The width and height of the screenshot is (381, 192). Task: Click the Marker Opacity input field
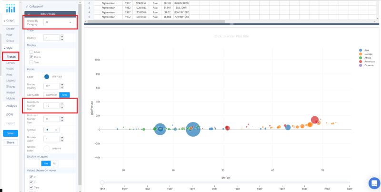tap(51, 86)
